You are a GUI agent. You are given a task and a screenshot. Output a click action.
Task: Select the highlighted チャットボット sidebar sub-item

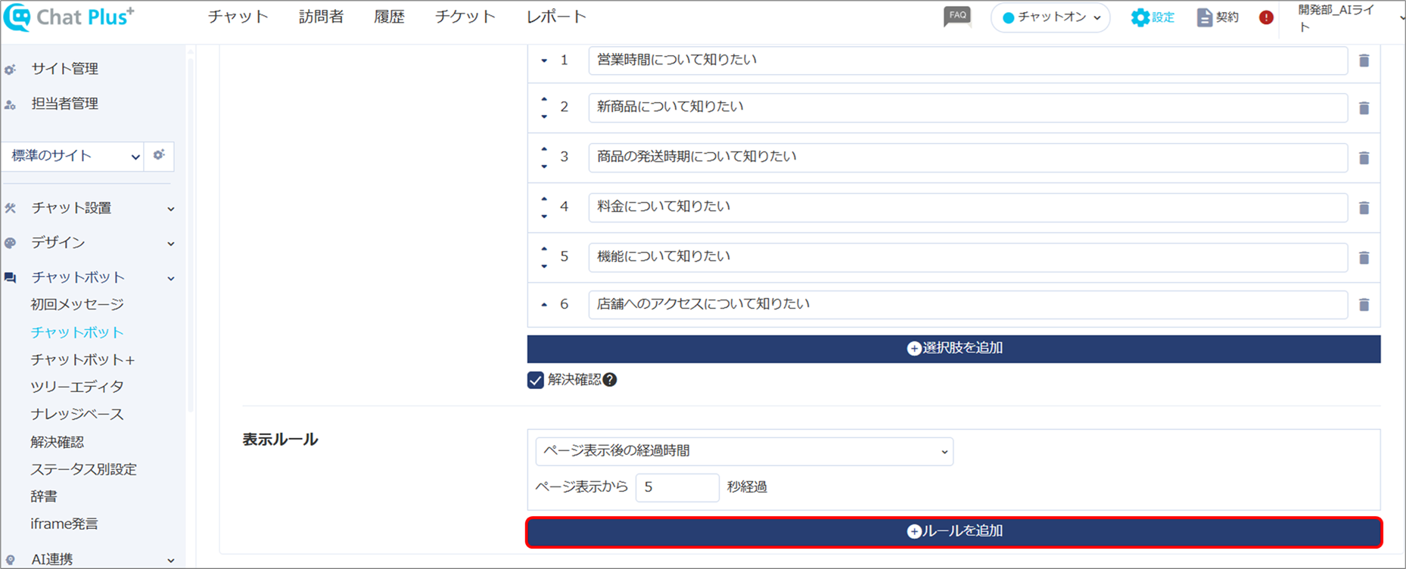click(x=77, y=332)
